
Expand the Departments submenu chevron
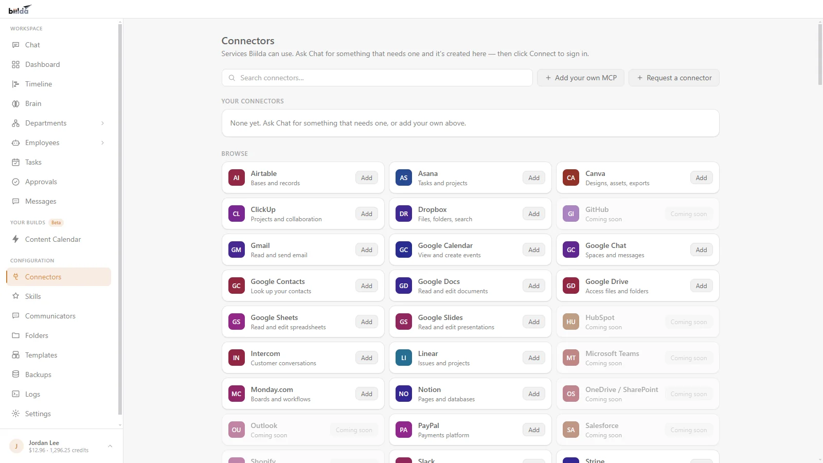[102, 123]
